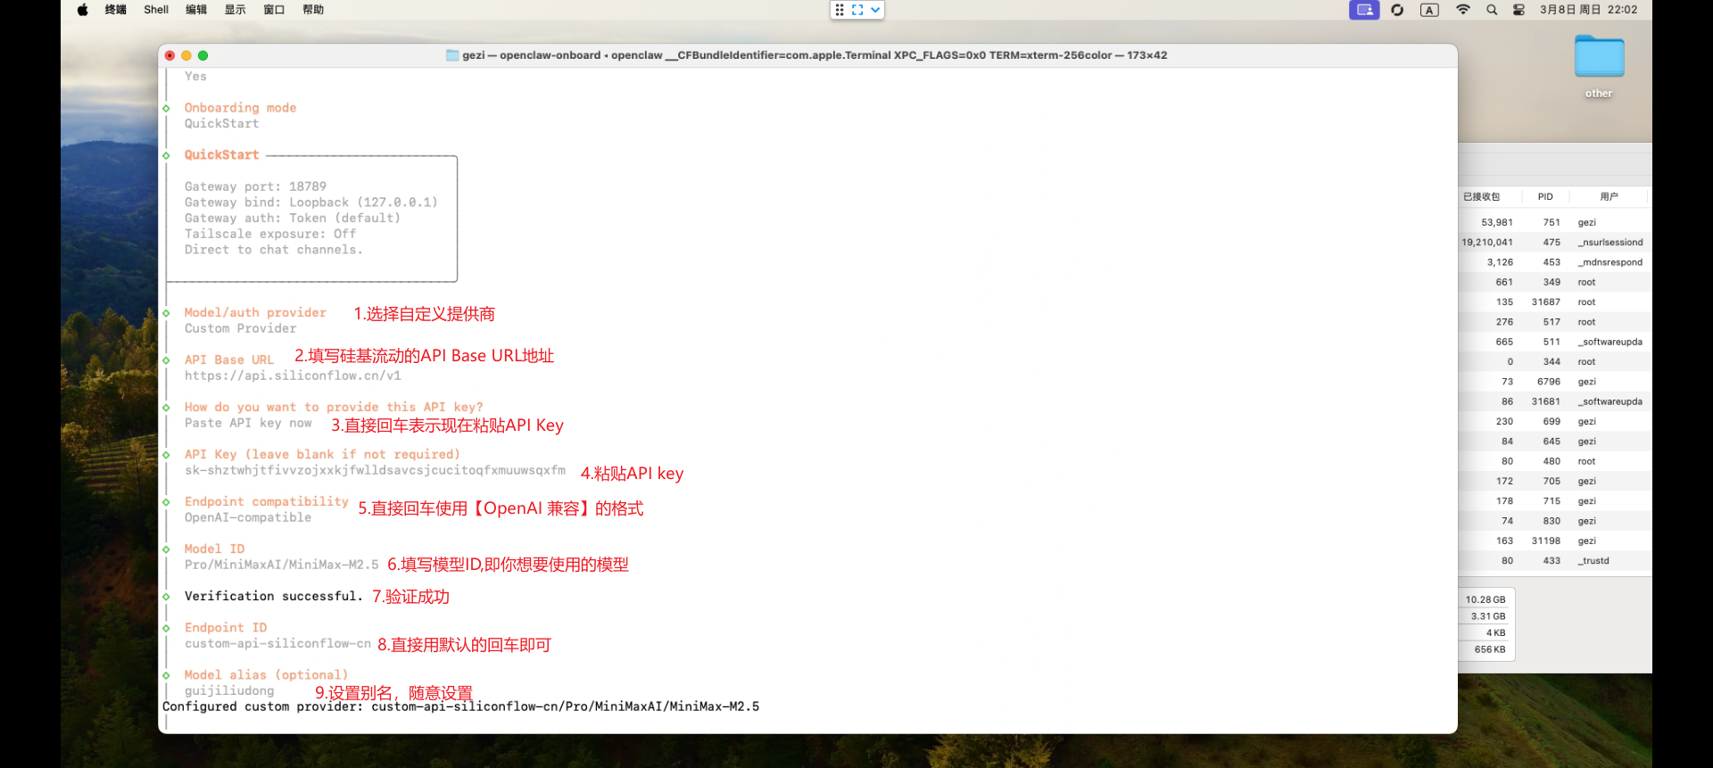Screen dimensions: 1713x768
Task: Click the Terminal window folder proxy icon in the title
Action: [452, 55]
